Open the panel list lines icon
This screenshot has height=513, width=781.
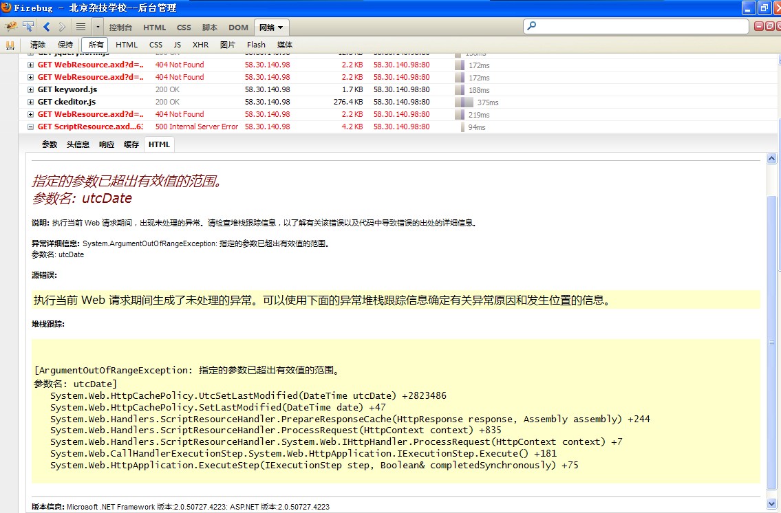pos(81,27)
